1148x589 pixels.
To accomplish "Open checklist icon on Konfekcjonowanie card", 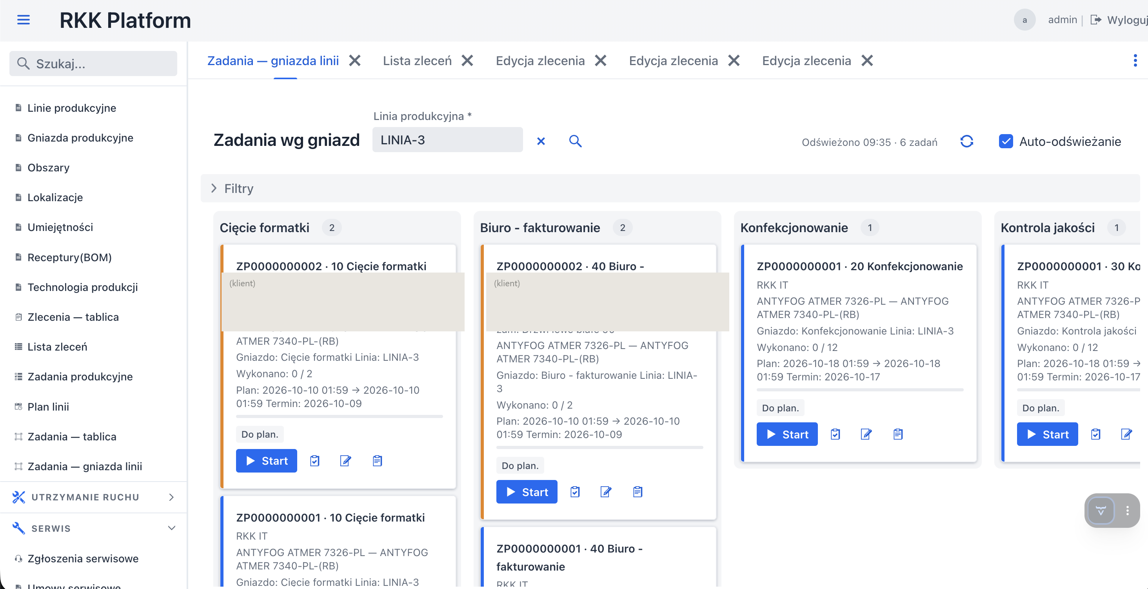I will 835,434.
